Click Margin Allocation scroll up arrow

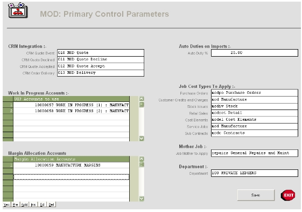click(x=142, y=159)
